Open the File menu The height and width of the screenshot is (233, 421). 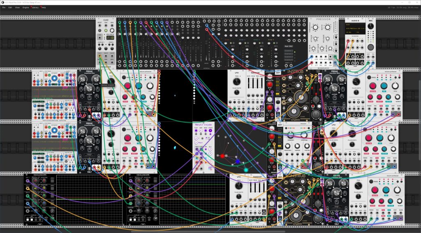point(4,7)
